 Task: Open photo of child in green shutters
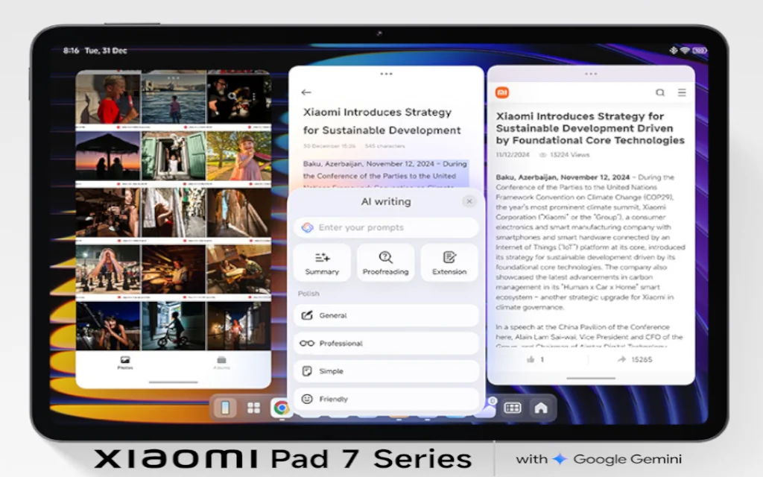click(x=174, y=156)
